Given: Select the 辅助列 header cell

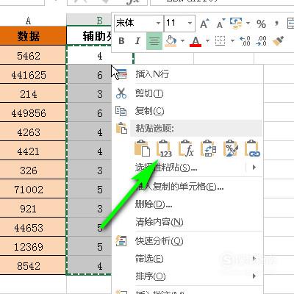Looking at the screenshot, I should click(x=89, y=36).
